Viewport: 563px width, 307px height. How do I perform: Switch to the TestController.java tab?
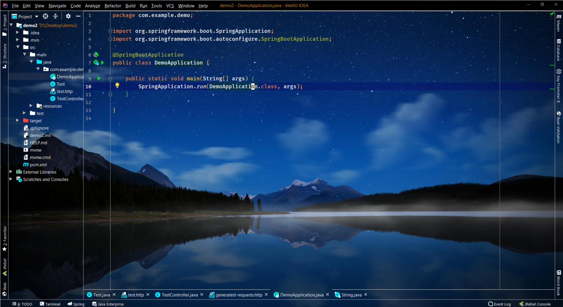pos(179,295)
